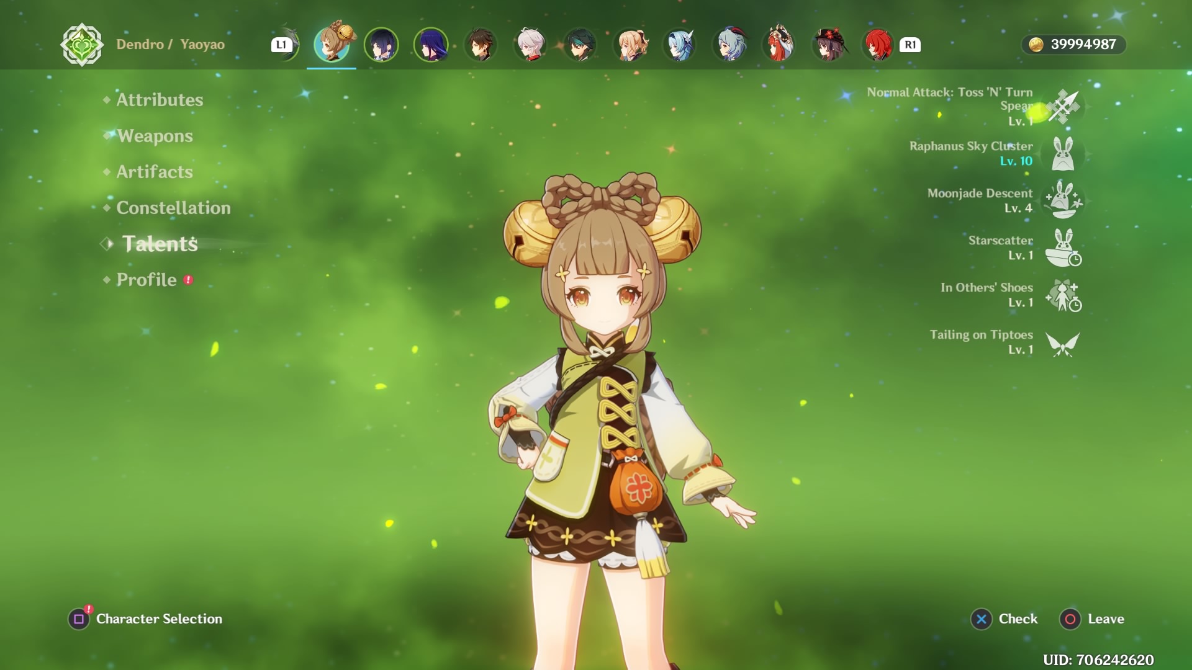Click the cyan Lv. 10 talent level
This screenshot has width=1192, height=670.
[x=1016, y=161]
